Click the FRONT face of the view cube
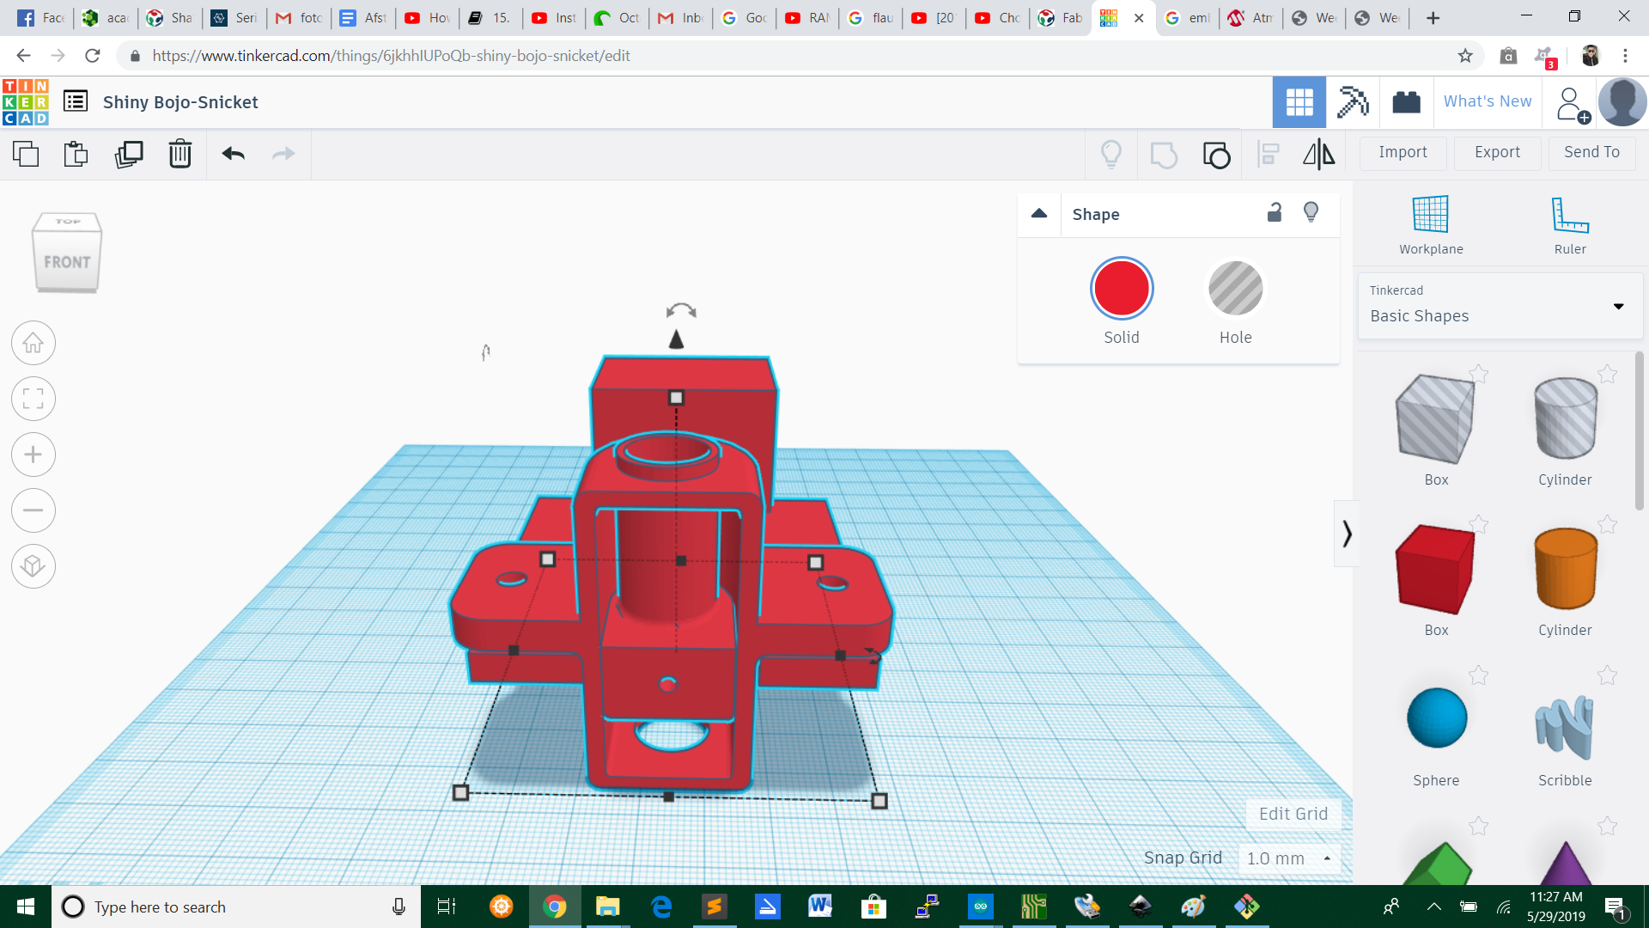This screenshot has width=1649, height=928. pos(67,261)
